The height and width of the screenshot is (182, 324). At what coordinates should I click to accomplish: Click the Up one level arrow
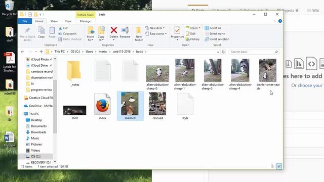pos(41,52)
